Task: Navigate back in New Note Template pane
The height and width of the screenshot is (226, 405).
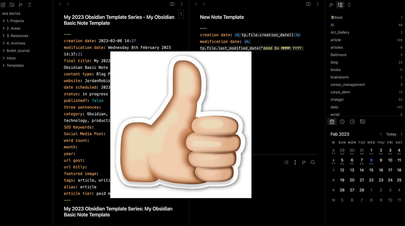Action: (196, 4)
